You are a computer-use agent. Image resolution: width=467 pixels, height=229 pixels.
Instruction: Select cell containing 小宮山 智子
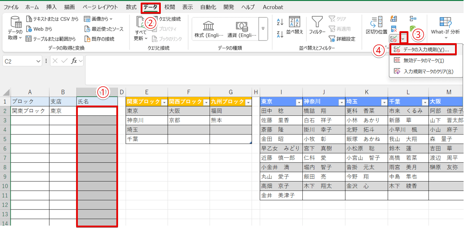click(367, 158)
